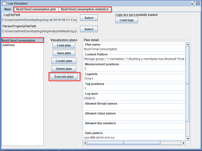Click the Plan name text field
The image size is (202, 151).
click(x=134, y=49)
